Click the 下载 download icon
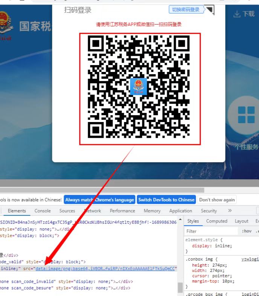Viewport: 259px width, 296px height. 237,14
